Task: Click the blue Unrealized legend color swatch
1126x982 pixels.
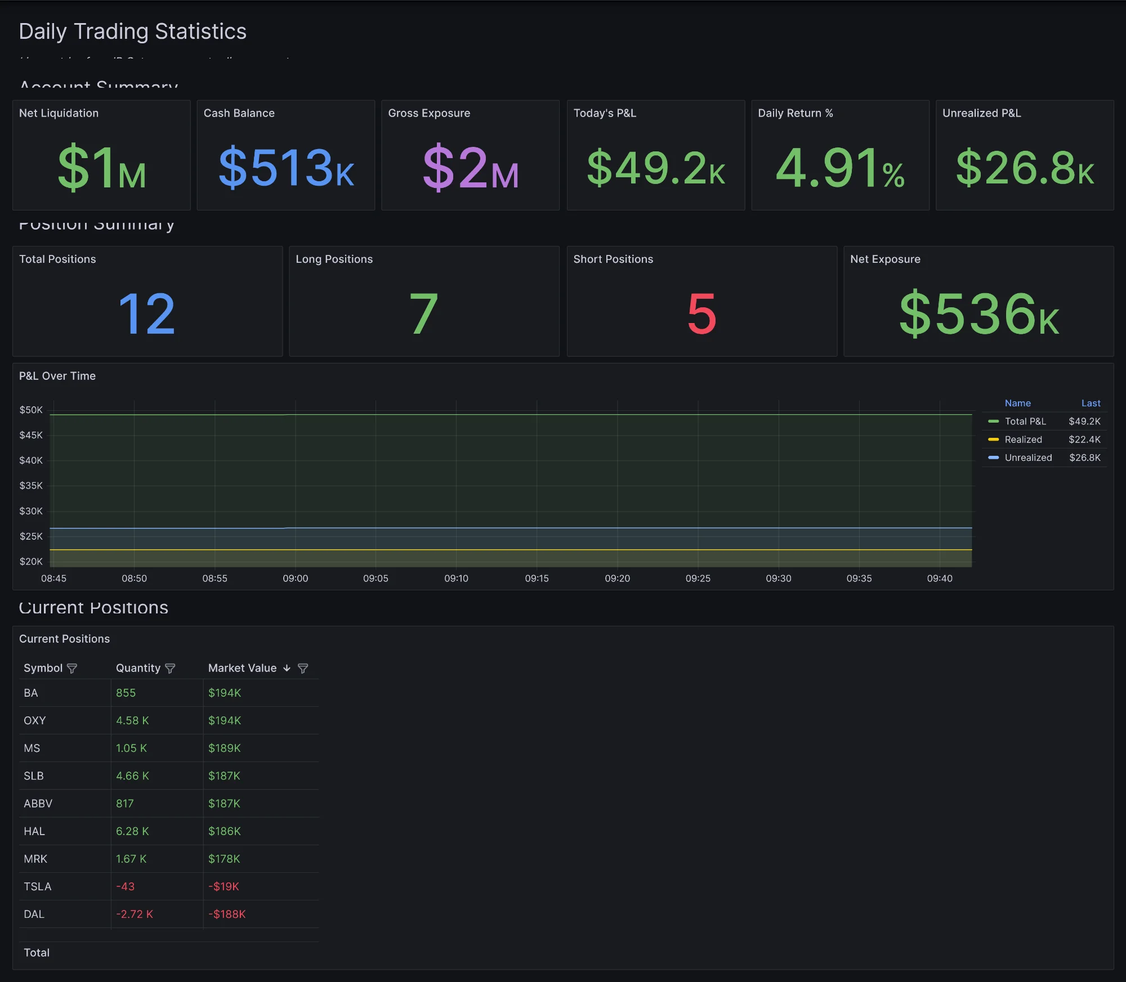Action: click(993, 458)
